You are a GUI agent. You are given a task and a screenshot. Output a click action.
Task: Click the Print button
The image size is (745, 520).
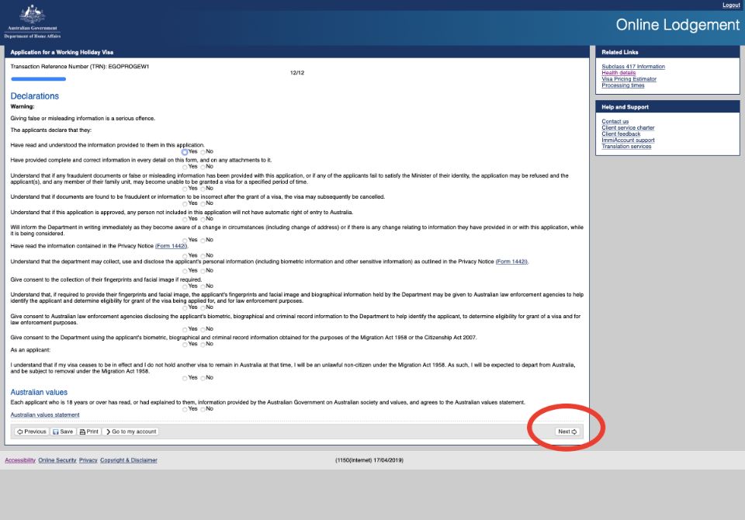pos(88,432)
